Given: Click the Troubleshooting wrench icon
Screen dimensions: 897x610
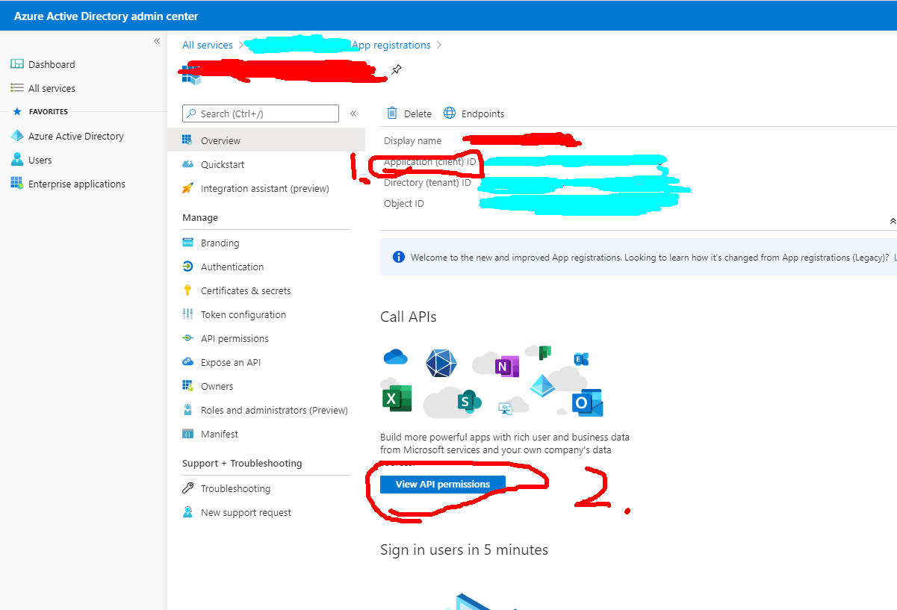Looking at the screenshot, I should click(x=187, y=488).
